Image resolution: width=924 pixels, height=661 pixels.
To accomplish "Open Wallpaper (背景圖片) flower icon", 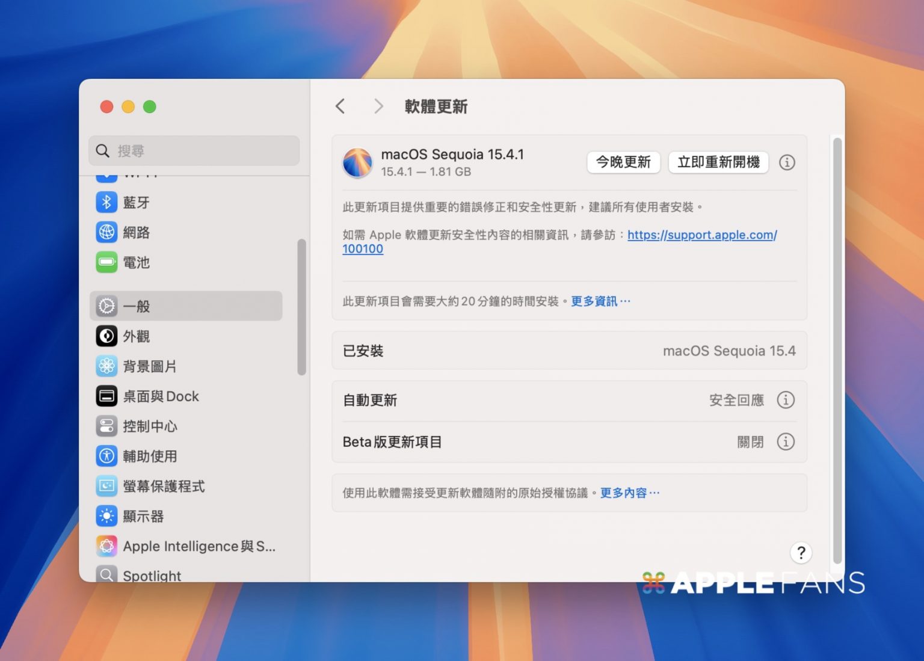I will (x=106, y=366).
